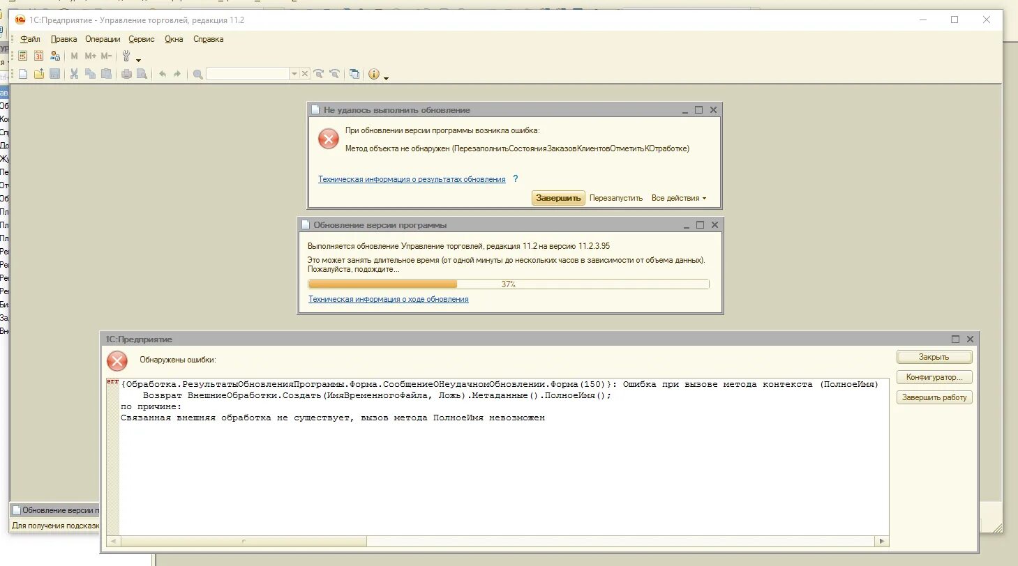The image size is (1018, 566).
Task: Expand the arrow next to the wrench icon
Action: pos(138,60)
